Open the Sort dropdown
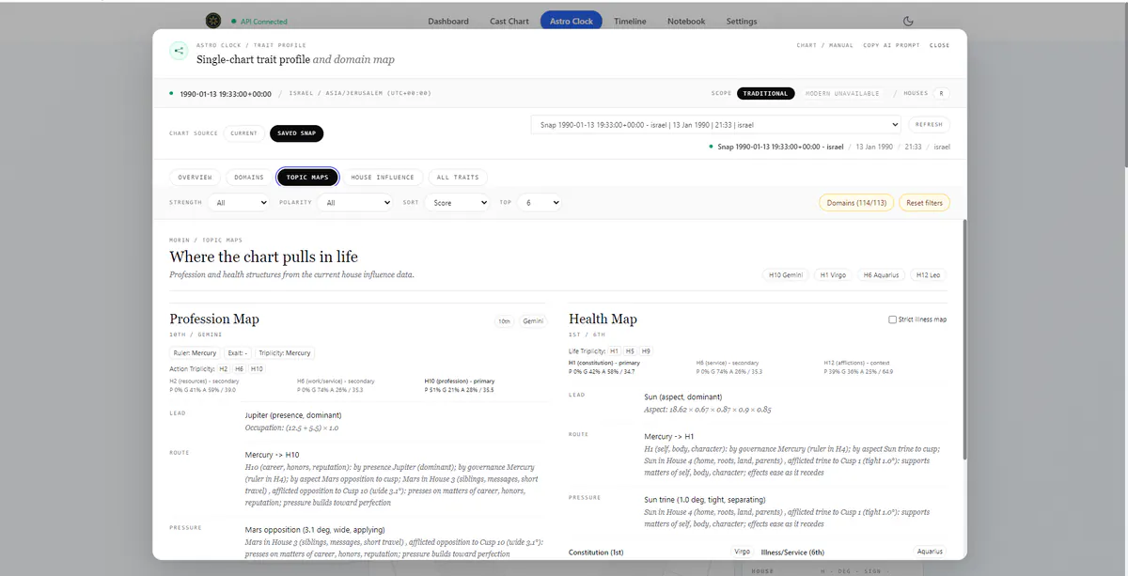 pos(457,202)
